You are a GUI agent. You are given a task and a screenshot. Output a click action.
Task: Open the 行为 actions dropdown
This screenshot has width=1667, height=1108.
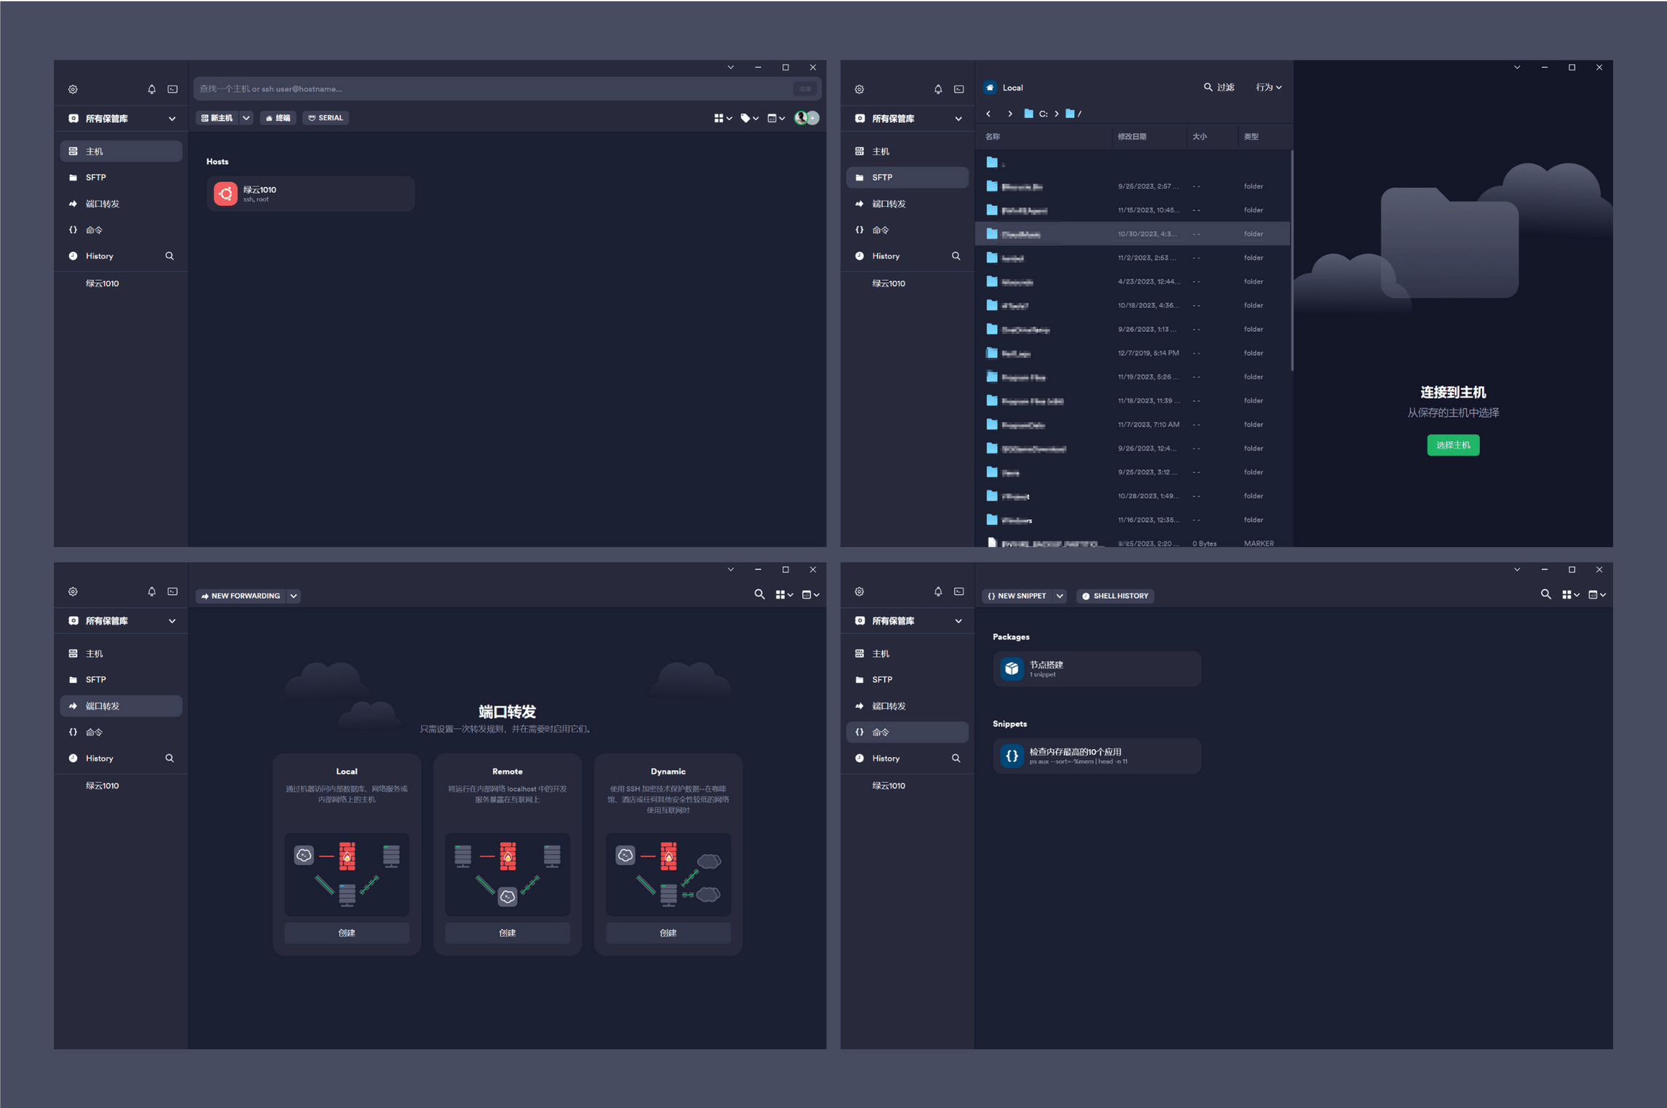coord(1268,87)
